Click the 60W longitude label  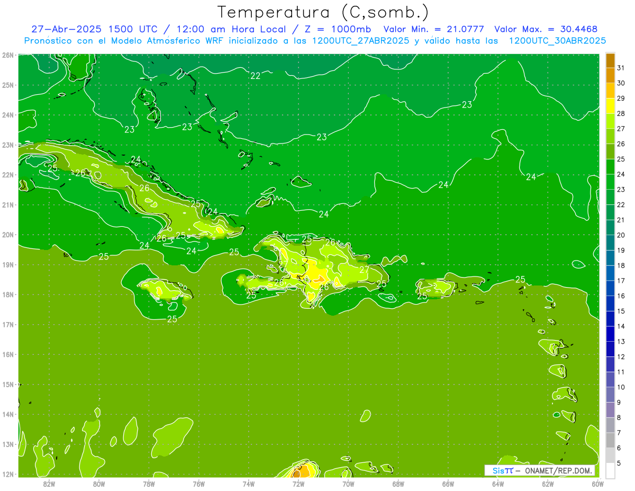[598, 484]
